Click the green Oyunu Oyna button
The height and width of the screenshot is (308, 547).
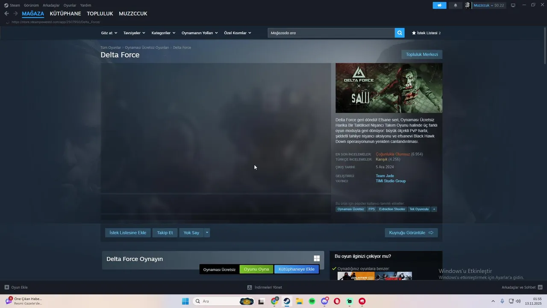(256, 269)
